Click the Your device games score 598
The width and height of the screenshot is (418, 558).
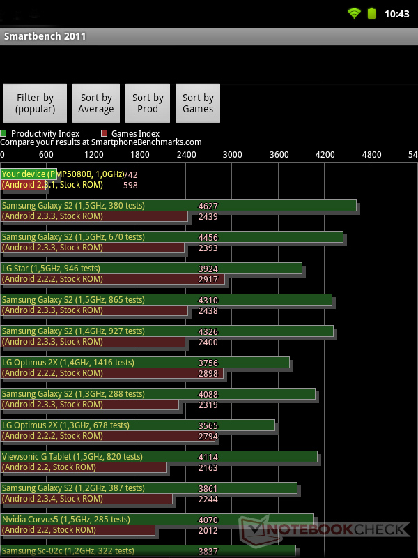click(x=130, y=186)
